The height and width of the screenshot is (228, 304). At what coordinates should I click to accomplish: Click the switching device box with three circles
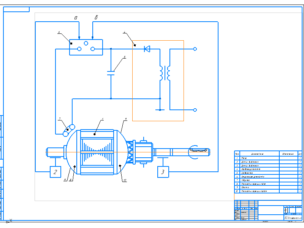click(x=86, y=47)
